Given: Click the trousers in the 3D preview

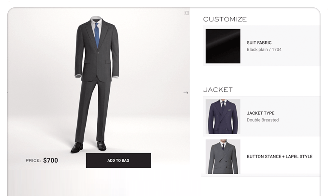Looking at the screenshot, I should [x=92, y=111].
